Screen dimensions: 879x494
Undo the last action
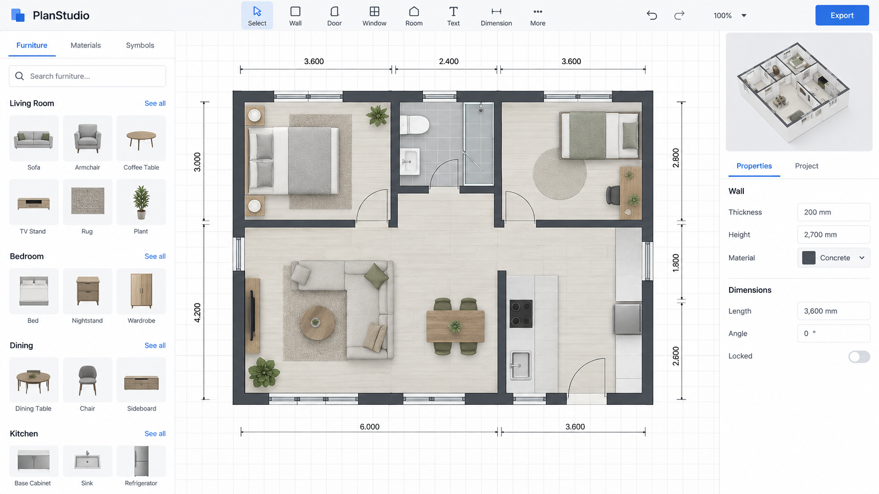coord(652,15)
